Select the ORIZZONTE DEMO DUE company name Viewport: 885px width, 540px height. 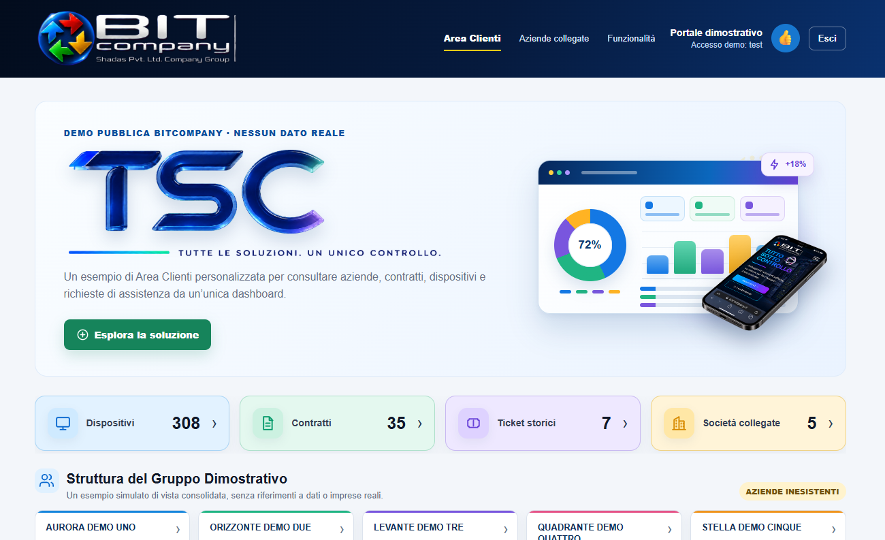(260, 527)
